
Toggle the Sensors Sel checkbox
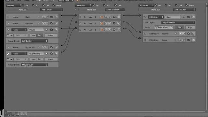click(23, 5)
